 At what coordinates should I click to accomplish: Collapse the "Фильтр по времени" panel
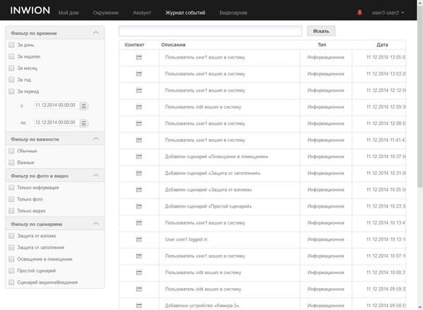[x=96, y=32]
